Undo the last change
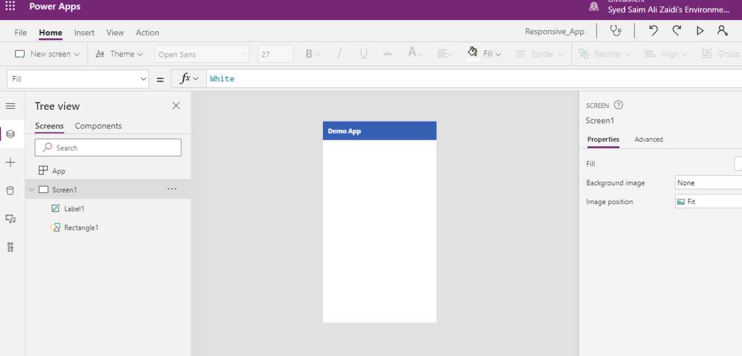The image size is (742, 356). [x=653, y=30]
